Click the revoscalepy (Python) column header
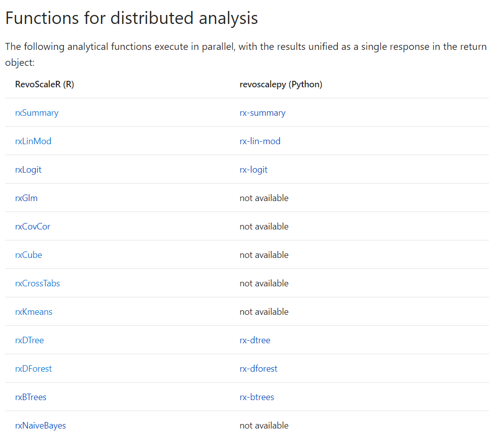The image size is (489, 439). (x=281, y=84)
